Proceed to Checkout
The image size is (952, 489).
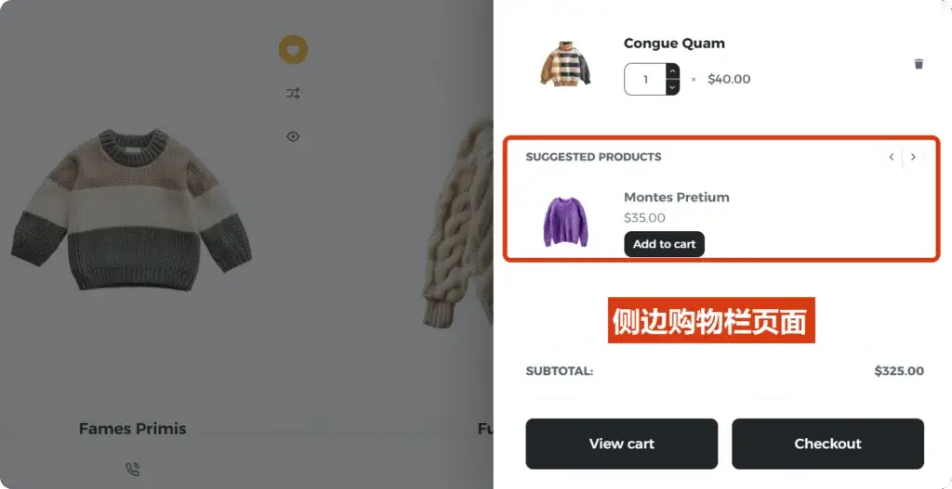pyautogui.click(x=827, y=444)
